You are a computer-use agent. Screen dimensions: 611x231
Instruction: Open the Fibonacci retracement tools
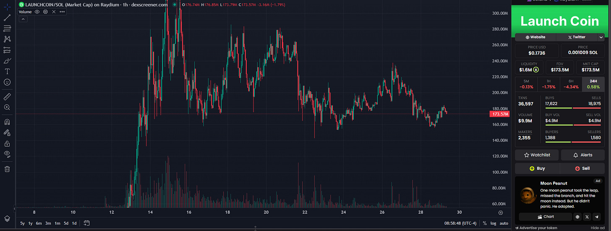[x=7, y=28]
